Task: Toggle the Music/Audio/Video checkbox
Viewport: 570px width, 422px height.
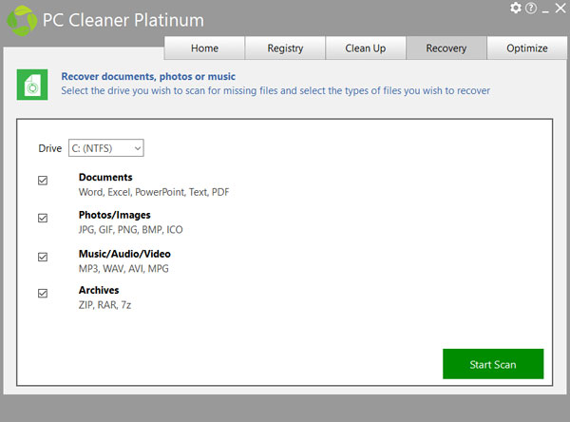Action: (x=43, y=258)
